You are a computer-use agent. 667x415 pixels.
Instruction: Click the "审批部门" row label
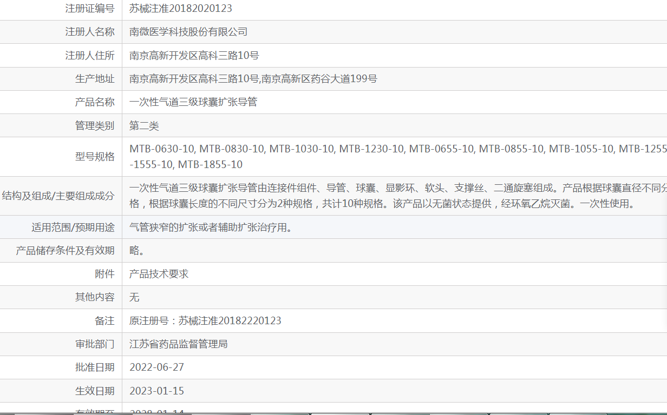[95, 344]
